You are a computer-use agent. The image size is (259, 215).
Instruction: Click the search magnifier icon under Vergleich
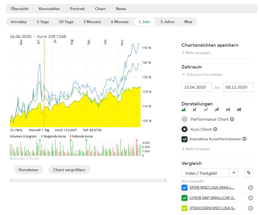coord(249,173)
